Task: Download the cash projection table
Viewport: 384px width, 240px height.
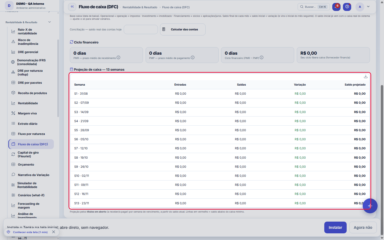Action: [366, 77]
